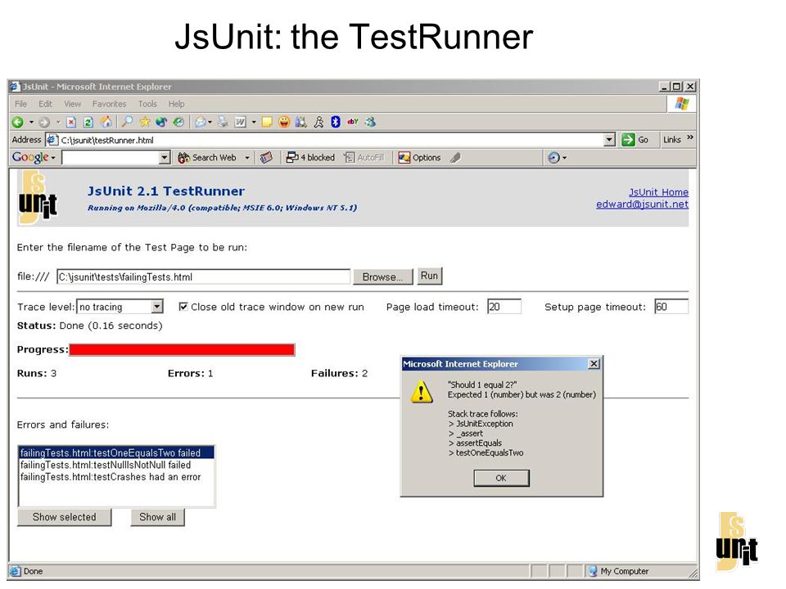Open the Search magnifier in the toolbar

coord(128,122)
